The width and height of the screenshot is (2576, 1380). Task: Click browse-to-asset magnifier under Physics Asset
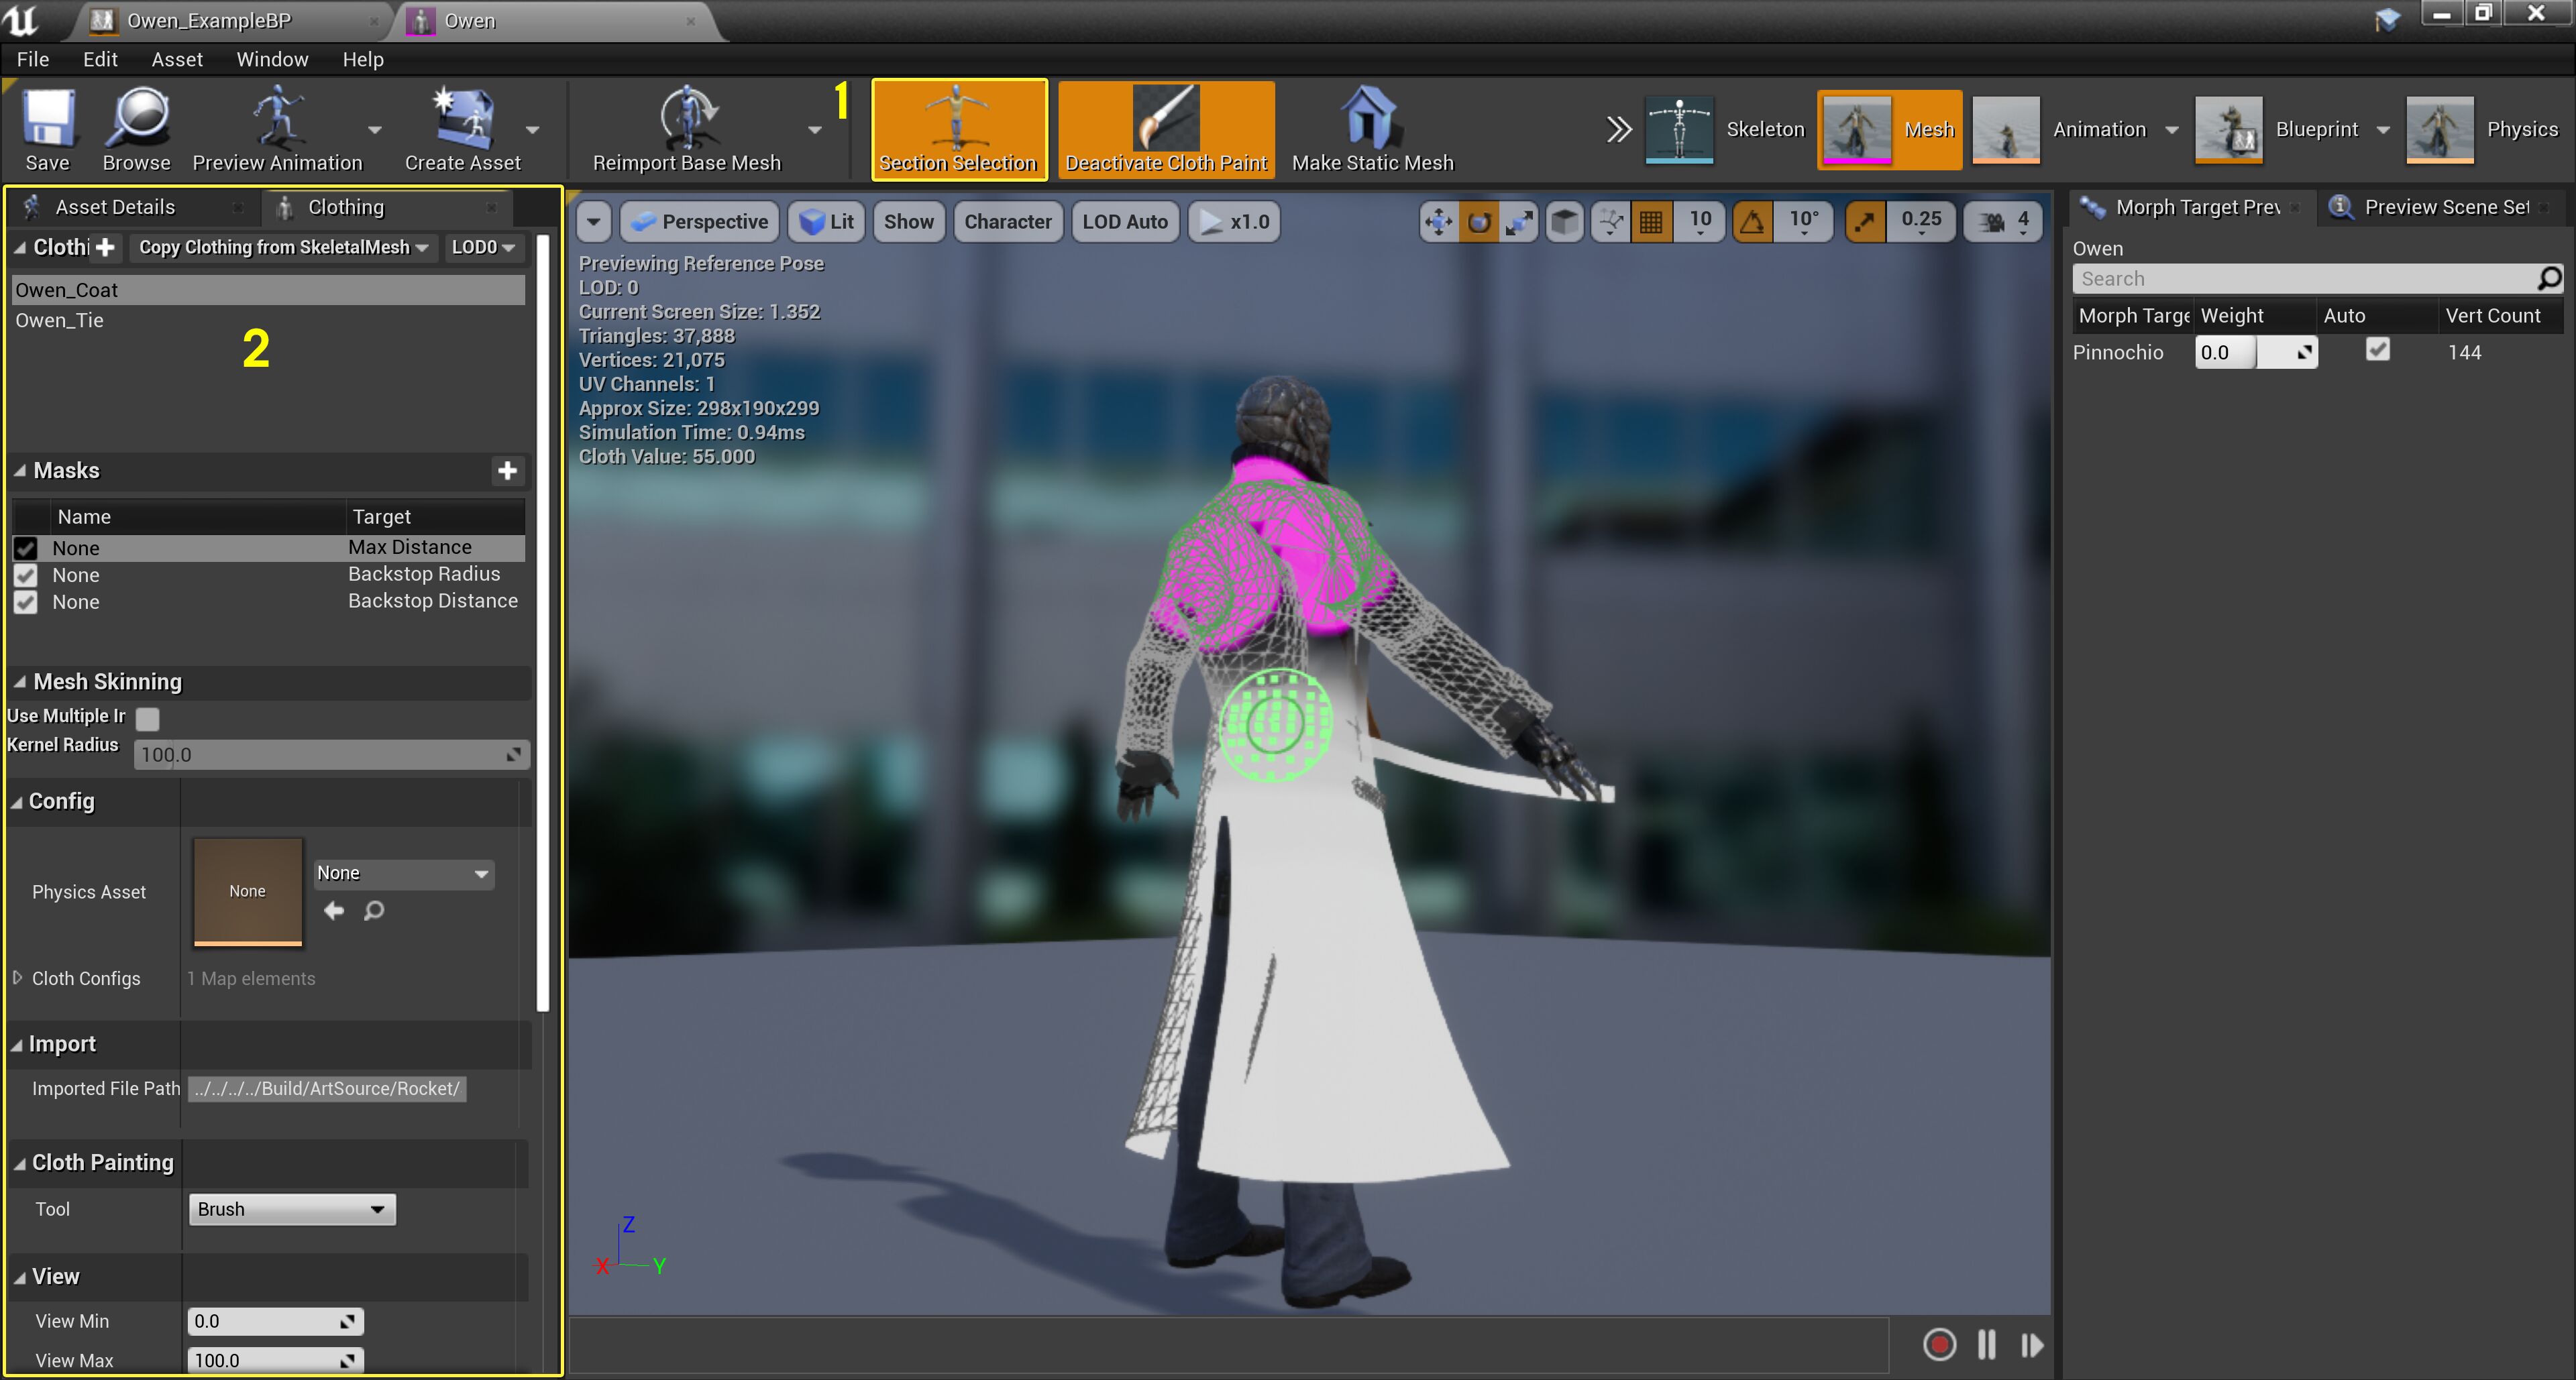point(374,911)
